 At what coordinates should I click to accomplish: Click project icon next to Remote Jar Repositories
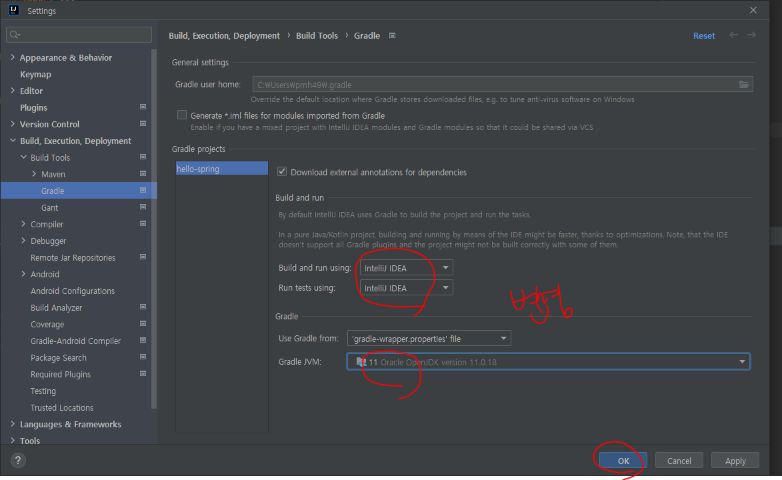[143, 257]
